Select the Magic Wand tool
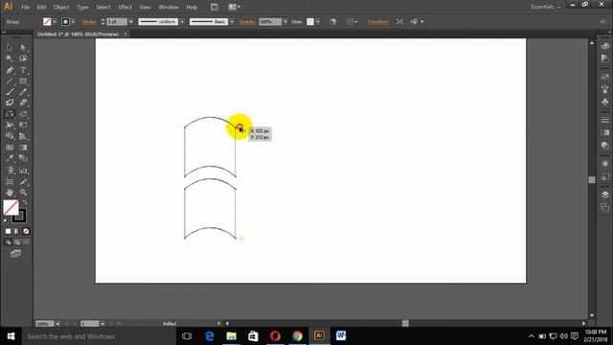613x345 pixels. point(10,58)
